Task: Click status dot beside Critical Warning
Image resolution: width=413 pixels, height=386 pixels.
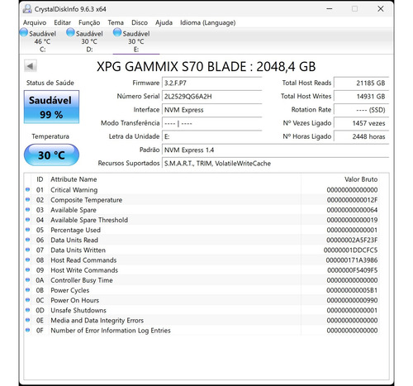Action: [27, 189]
